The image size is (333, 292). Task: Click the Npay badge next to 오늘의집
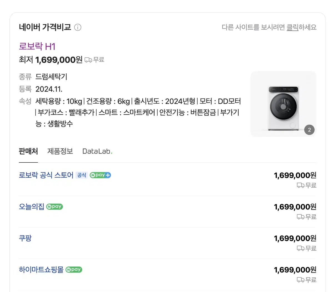coord(54,207)
